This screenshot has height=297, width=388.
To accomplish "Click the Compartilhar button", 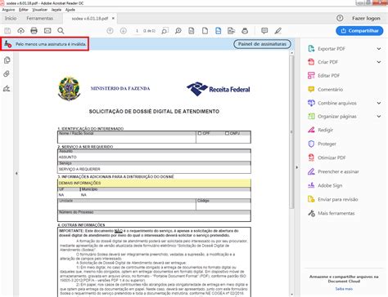I will (359, 31).
